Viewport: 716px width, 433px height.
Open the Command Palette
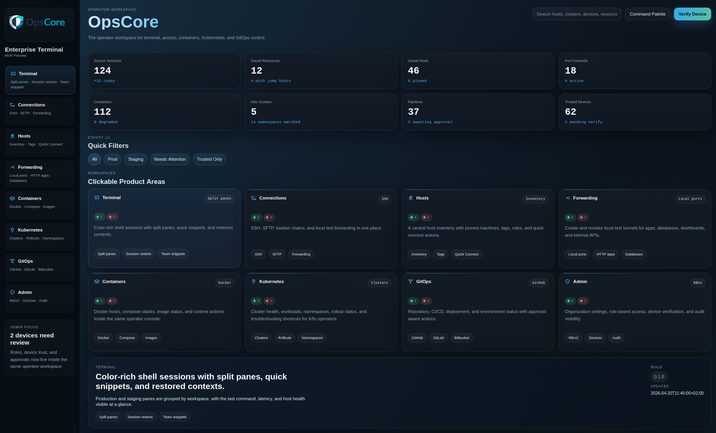[x=647, y=14]
